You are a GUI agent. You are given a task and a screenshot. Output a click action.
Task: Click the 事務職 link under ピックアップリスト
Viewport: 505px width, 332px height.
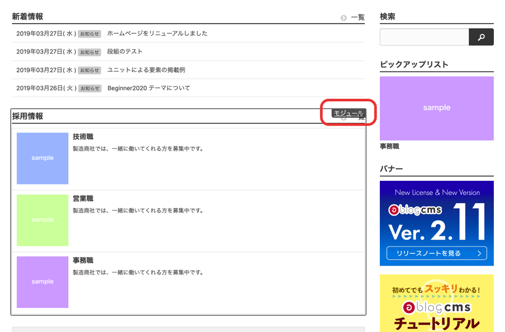[x=389, y=146]
